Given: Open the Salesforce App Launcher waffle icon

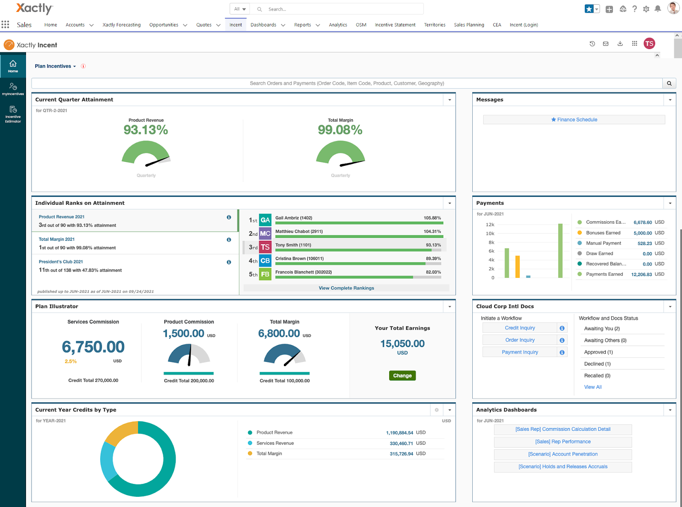Looking at the screenshot, I should 6,24.
